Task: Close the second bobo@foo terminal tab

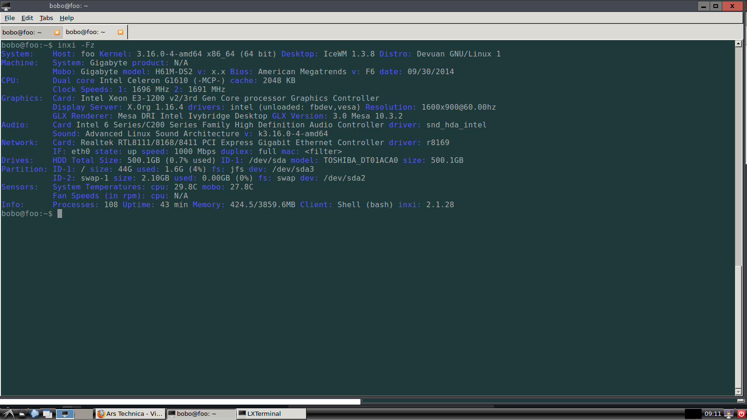Action: tap(120, 32)
